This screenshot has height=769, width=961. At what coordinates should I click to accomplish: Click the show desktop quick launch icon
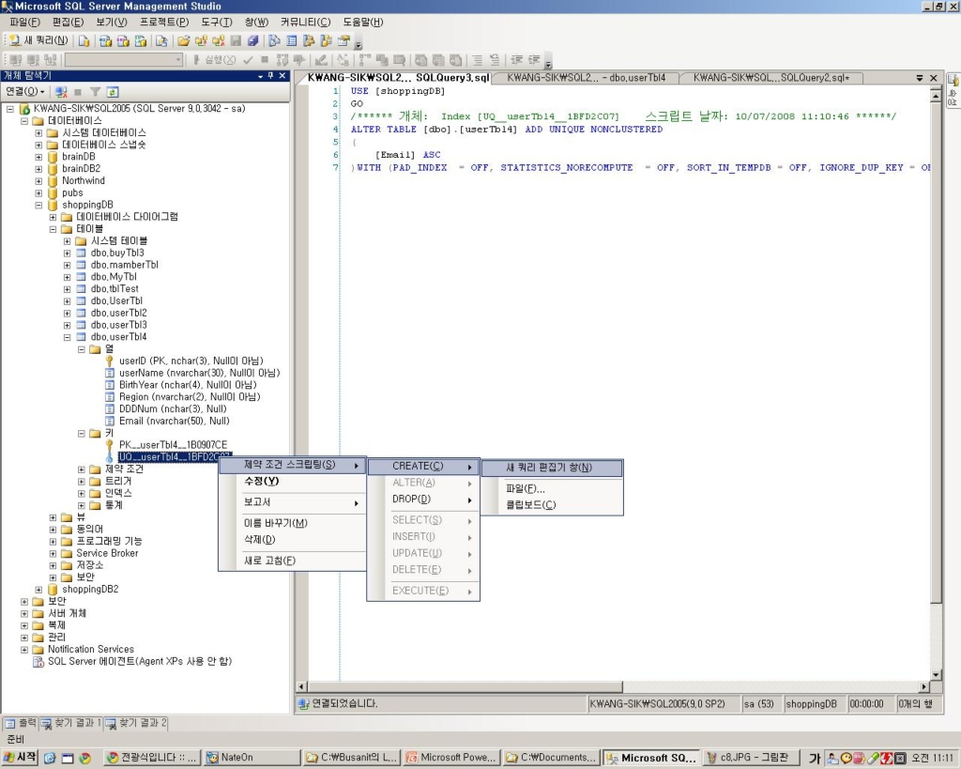click(68, 758)
